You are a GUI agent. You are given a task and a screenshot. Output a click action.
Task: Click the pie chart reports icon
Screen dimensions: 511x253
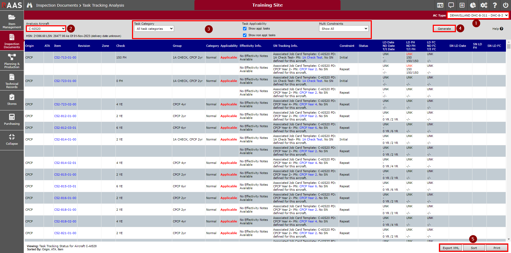[473, 5]
